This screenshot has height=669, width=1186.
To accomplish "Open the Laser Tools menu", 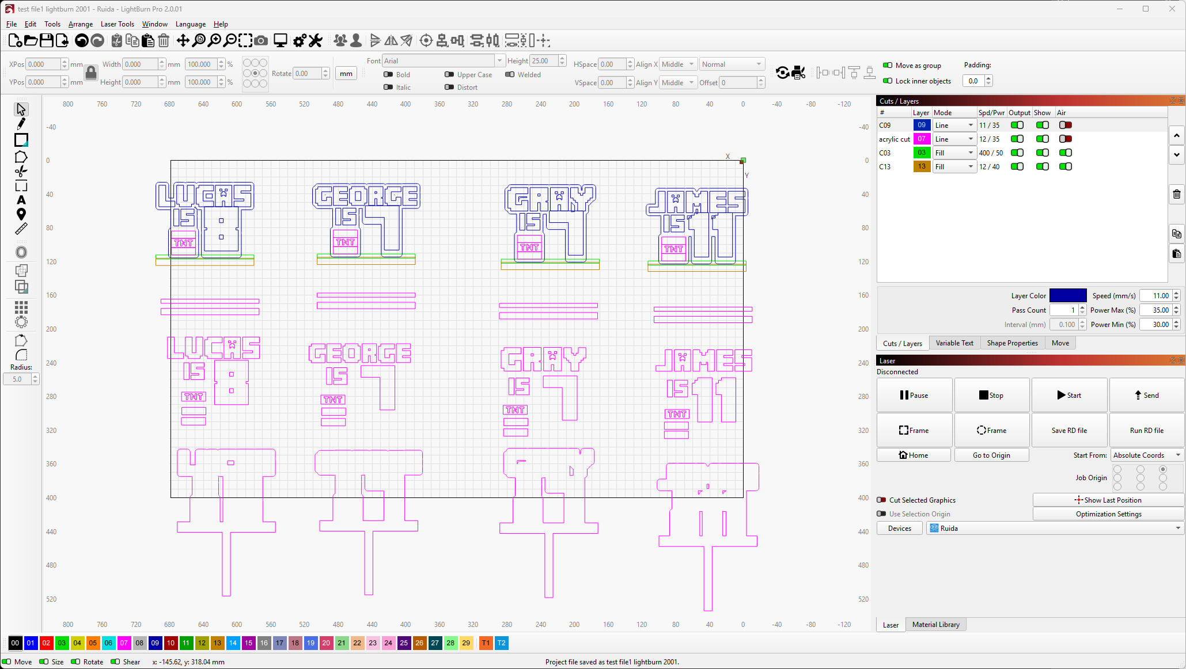I will (117, 24).
